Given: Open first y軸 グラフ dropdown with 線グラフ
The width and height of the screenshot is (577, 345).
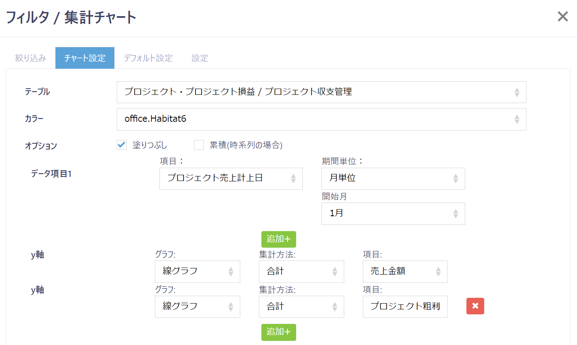Looking at the screenshot, I should (197, 271).
